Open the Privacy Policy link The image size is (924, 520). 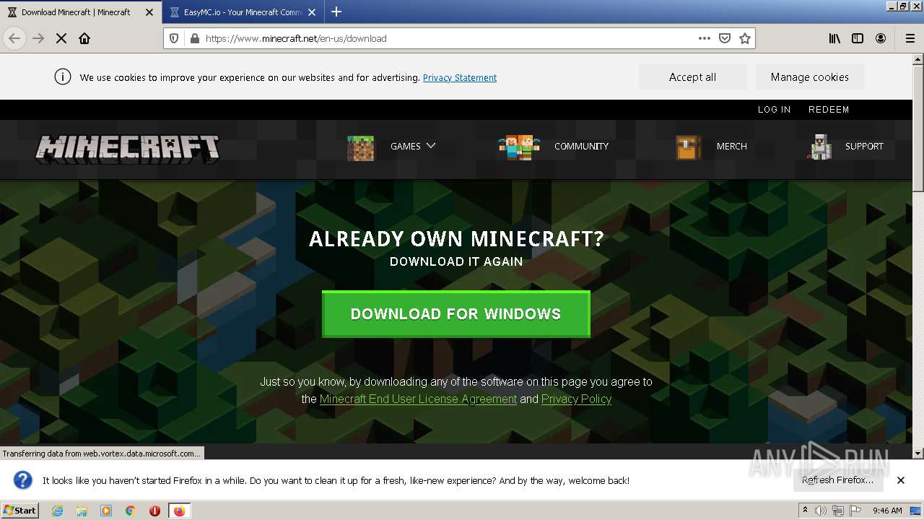[576, 399]
